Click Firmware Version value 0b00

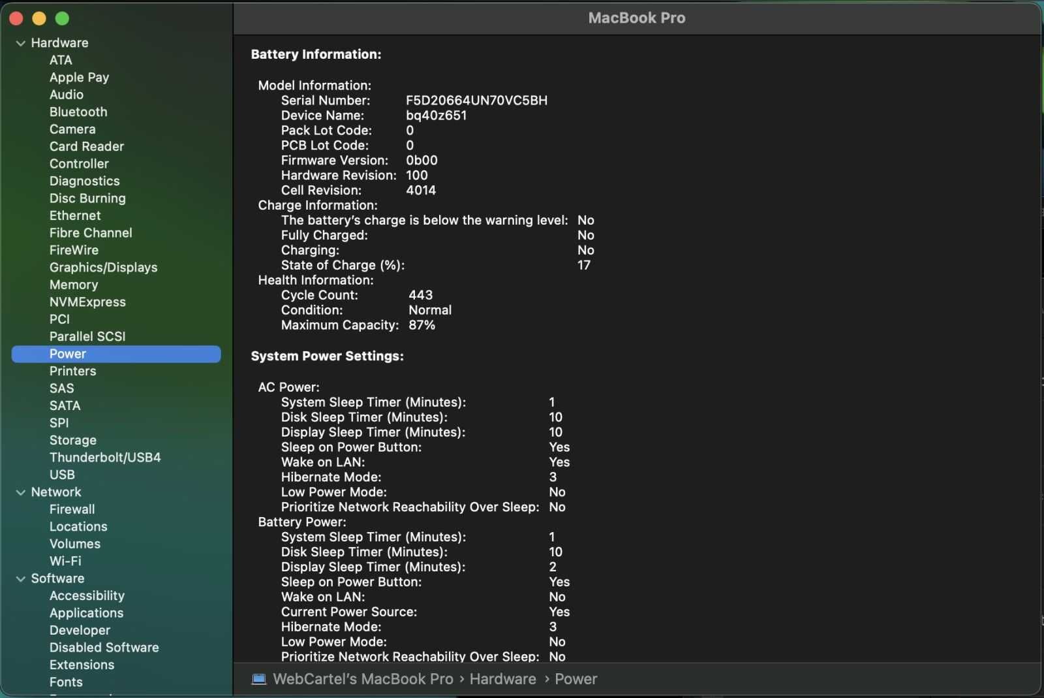[422, 161]
